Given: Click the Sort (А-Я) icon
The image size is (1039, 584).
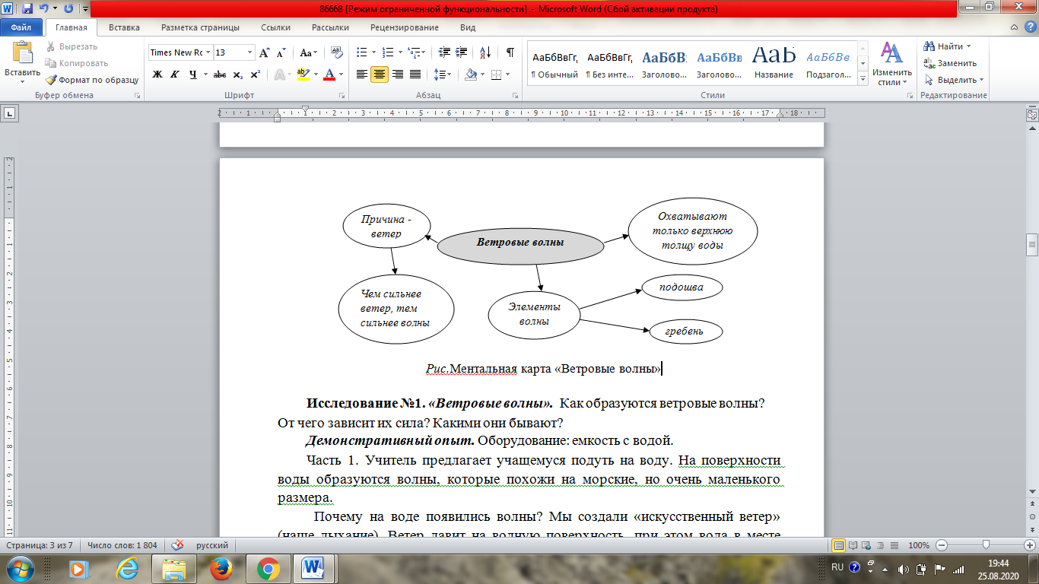Looking at the screenshot, I should tap(485, 53).
